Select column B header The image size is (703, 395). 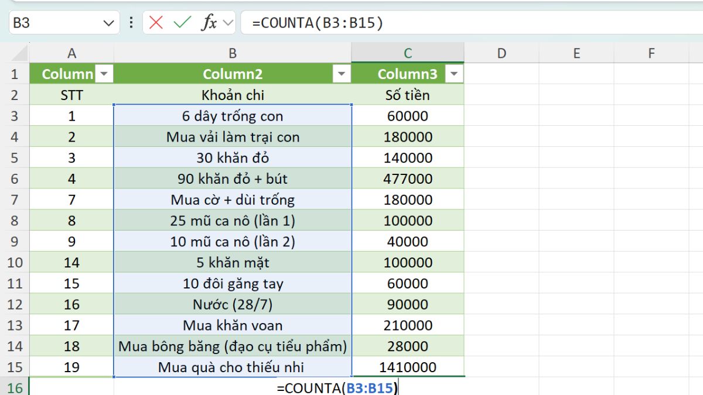233,53
